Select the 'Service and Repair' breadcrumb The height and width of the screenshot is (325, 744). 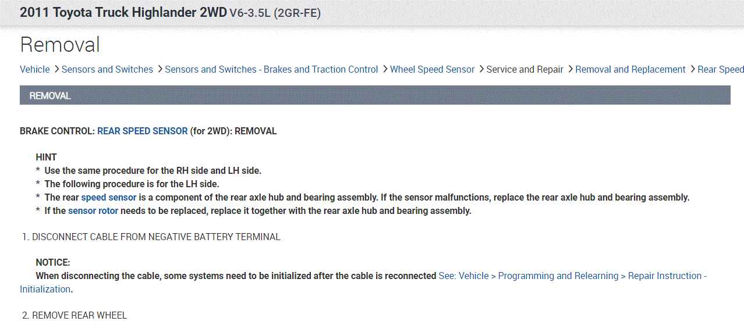click(x=525, y=69)
